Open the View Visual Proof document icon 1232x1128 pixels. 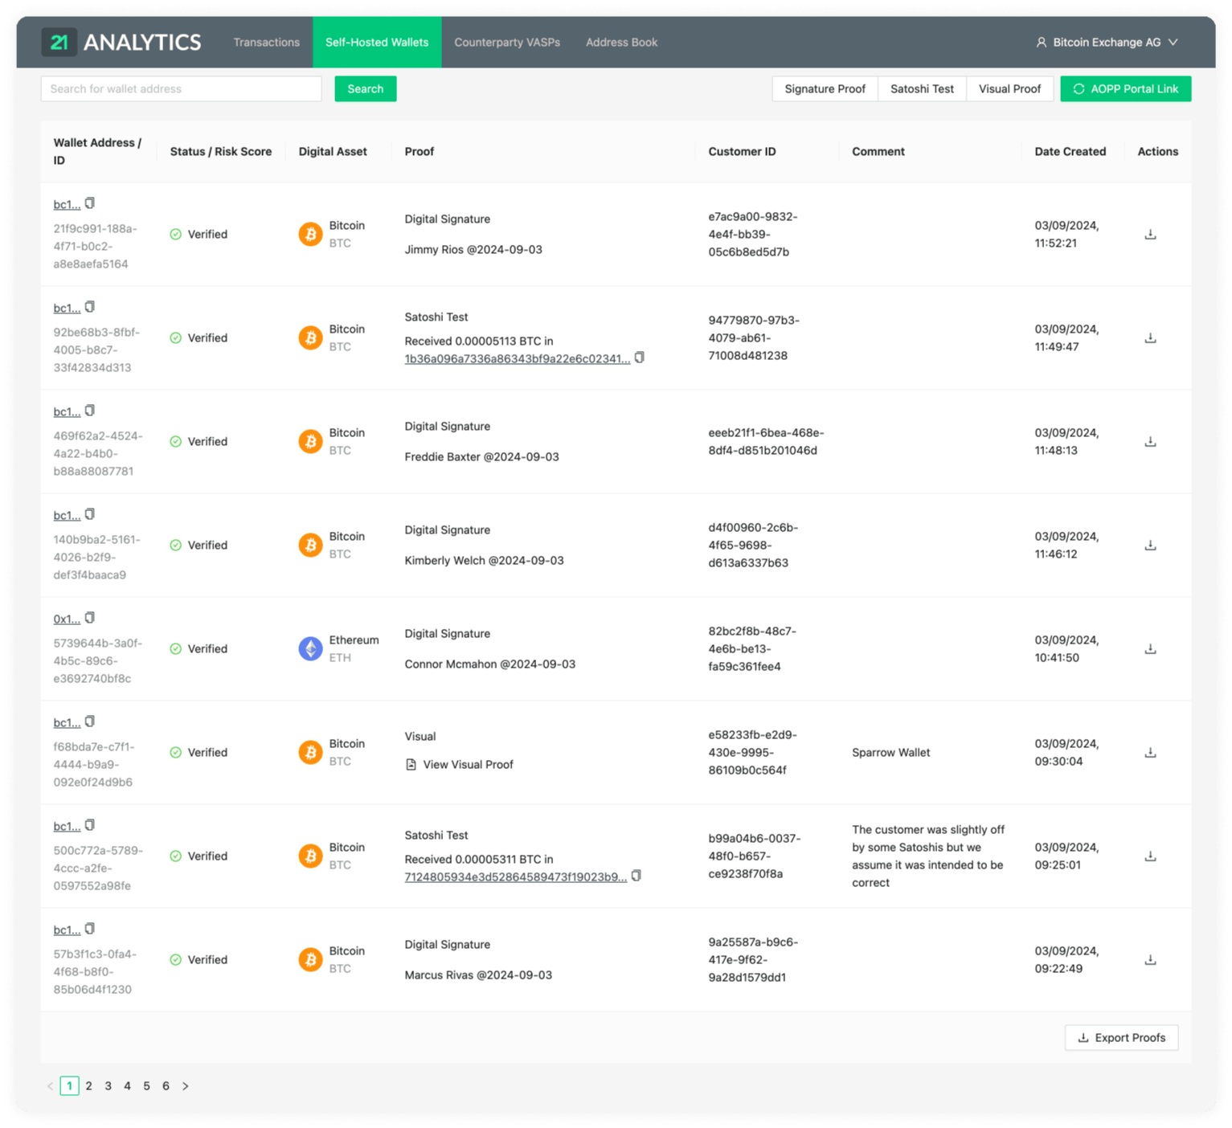pyautogui.click(x=411, y=764)
